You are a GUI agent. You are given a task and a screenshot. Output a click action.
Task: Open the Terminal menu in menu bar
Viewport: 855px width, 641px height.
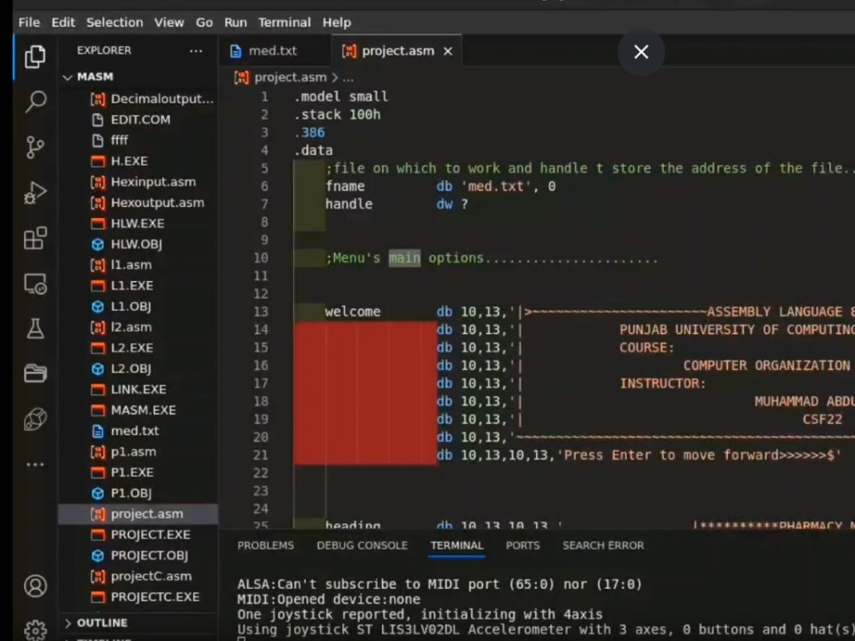[284, 22]
